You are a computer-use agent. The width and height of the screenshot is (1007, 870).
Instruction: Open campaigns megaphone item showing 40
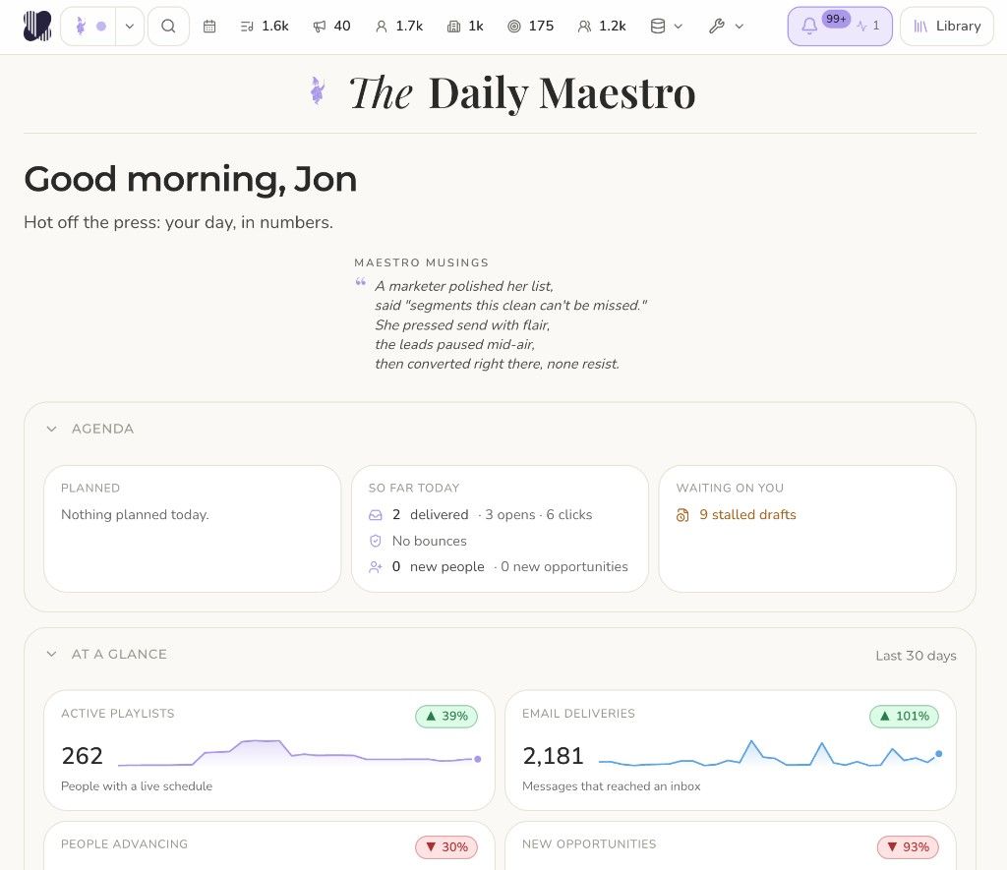pyautogui.click(x=331, y=27)
